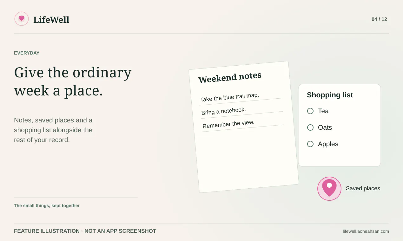Check the Tea item circle

[x=310, y=111]
